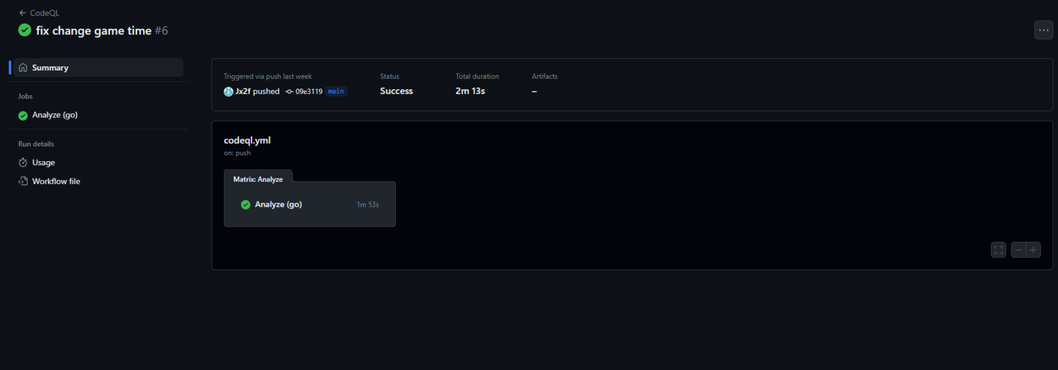Screen dimensions: 1058x370
Task: Click the success check in the matrix job card
Action: click(x=245, y=204)
